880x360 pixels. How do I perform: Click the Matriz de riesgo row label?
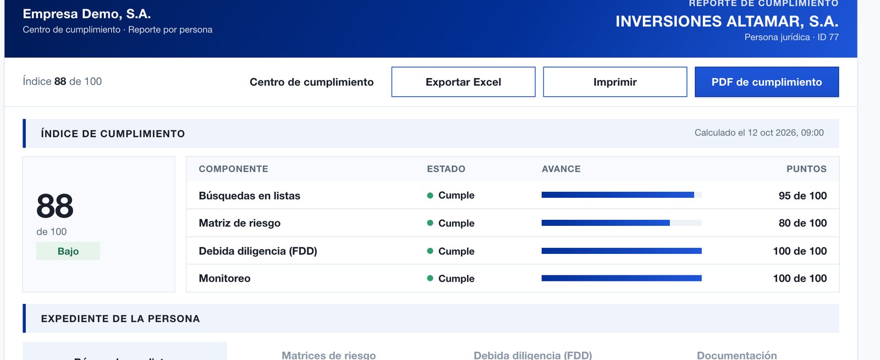point(240,223)
